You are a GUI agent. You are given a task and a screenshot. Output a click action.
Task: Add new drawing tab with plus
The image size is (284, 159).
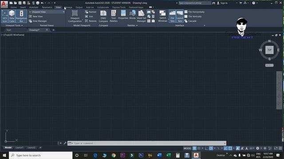click(53, 30)
